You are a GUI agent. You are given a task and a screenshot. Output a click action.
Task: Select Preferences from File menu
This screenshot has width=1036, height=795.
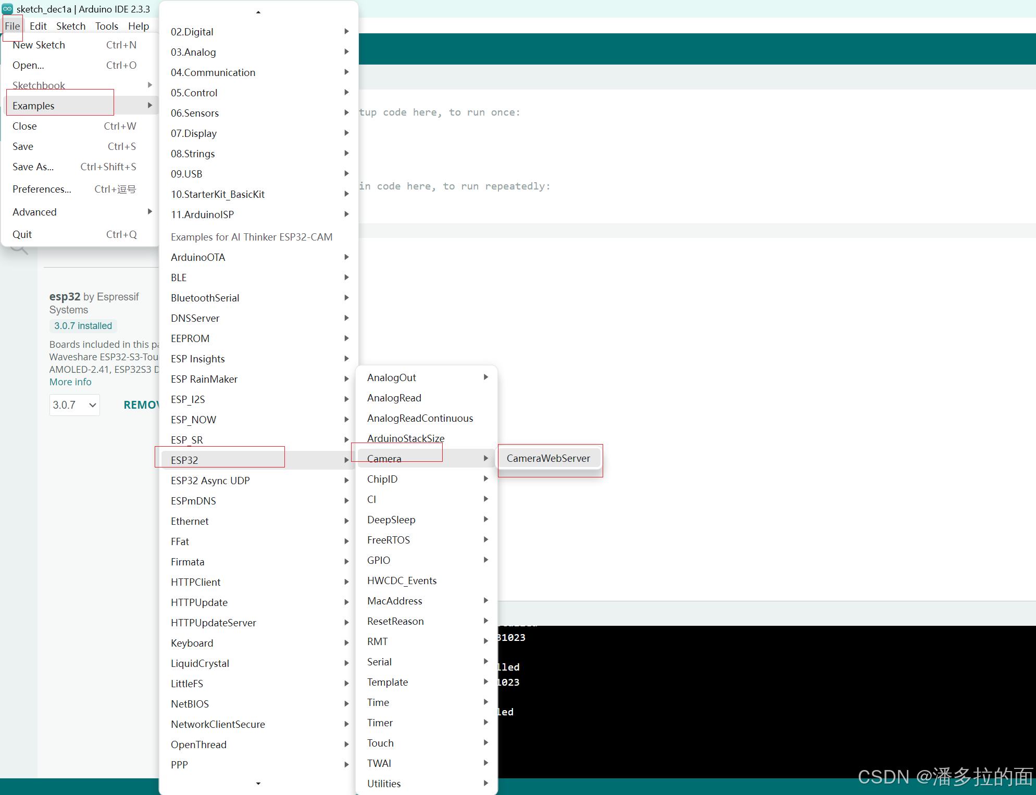tap(42, 190)
